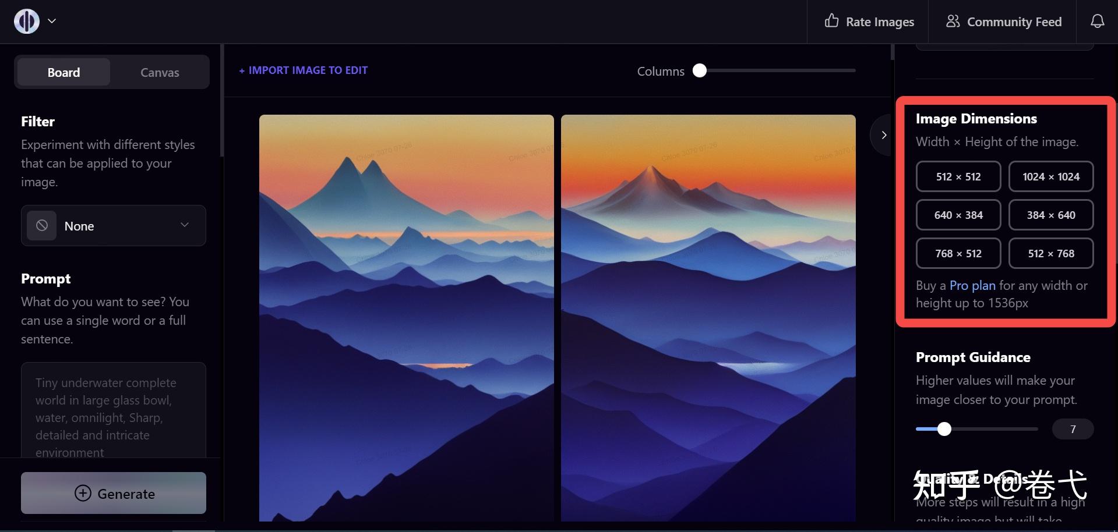Switch to the Canvas tab
1118x532 pixels.
160,72
